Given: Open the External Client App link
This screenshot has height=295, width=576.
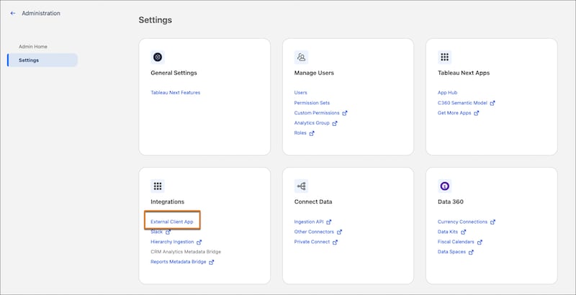Looking at the screenshot, I should tap(172, 222).
